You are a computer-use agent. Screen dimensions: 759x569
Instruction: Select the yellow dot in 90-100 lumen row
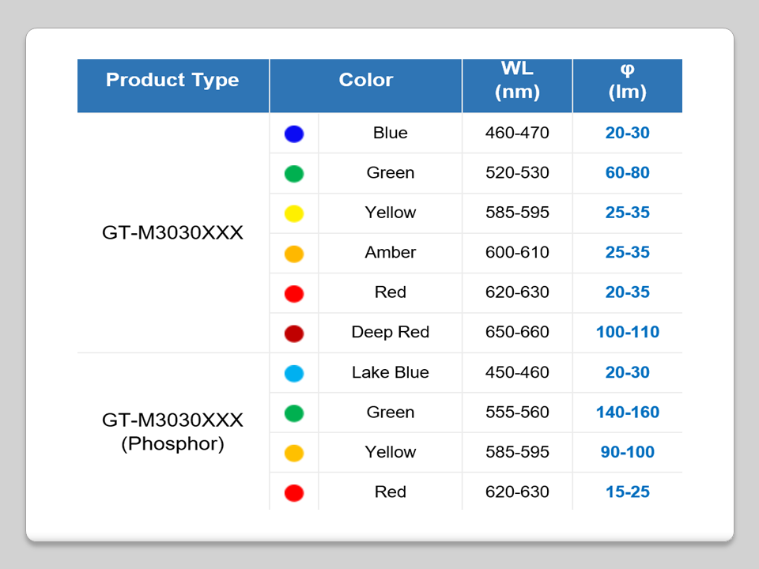(x=294, y=453)
